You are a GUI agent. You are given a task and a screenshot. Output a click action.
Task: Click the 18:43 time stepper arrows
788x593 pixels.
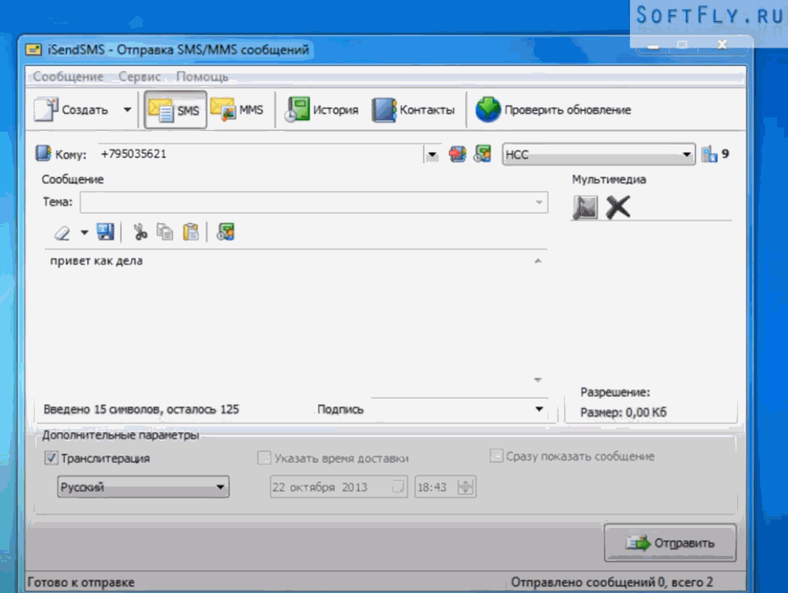click(x=466, y=487)
